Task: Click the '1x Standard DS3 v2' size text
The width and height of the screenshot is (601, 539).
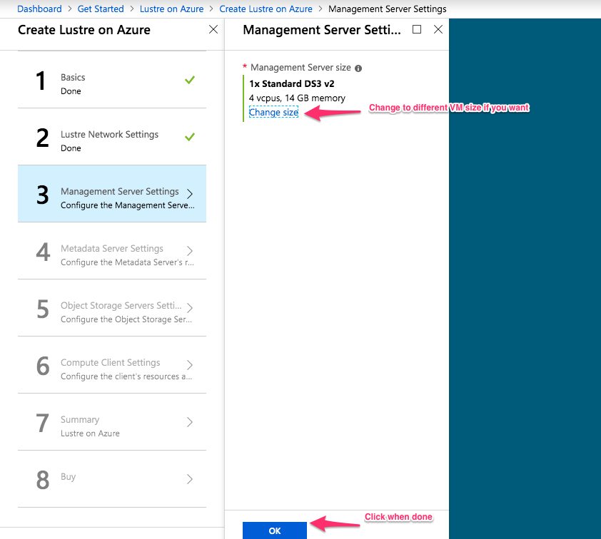Action: 292,84
